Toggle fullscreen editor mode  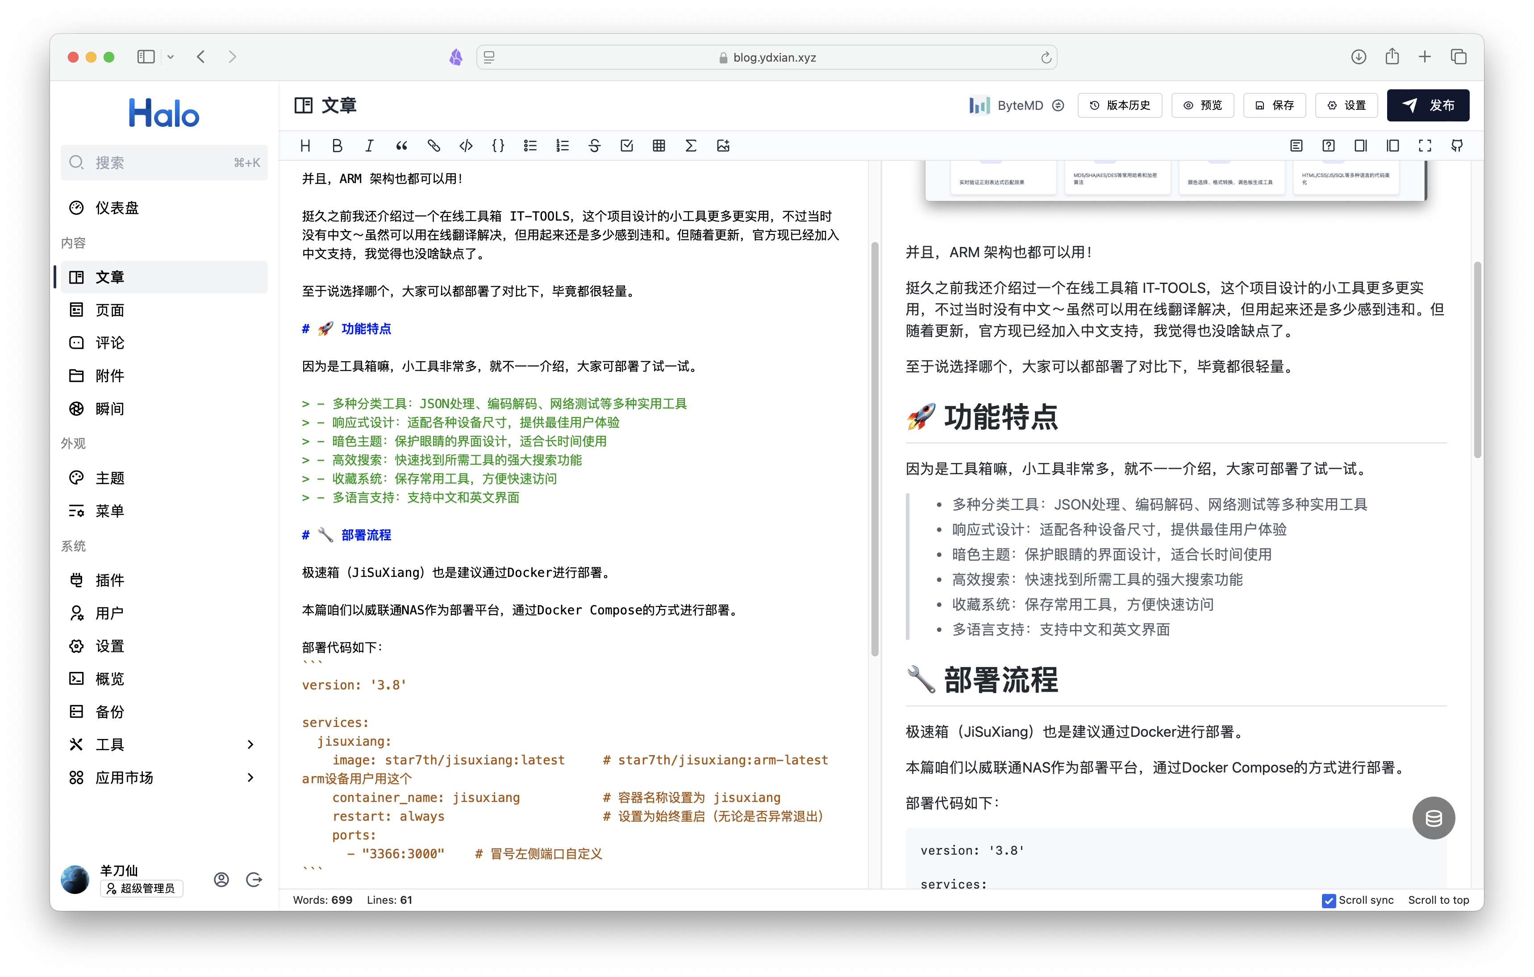tap(1425, 146)
